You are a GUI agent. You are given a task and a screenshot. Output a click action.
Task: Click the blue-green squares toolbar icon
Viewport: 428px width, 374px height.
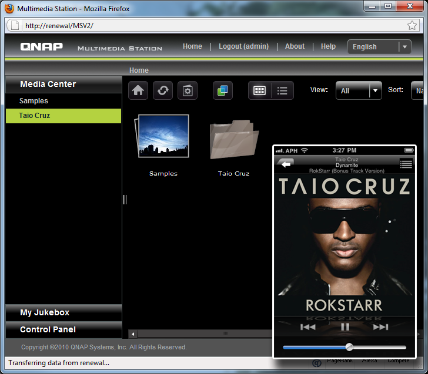coord(223,90)
